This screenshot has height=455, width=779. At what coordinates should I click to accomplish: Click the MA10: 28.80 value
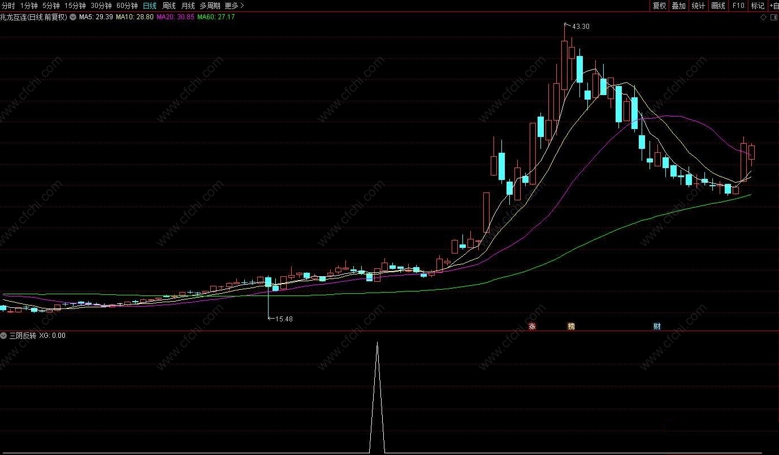coord(135,17)
